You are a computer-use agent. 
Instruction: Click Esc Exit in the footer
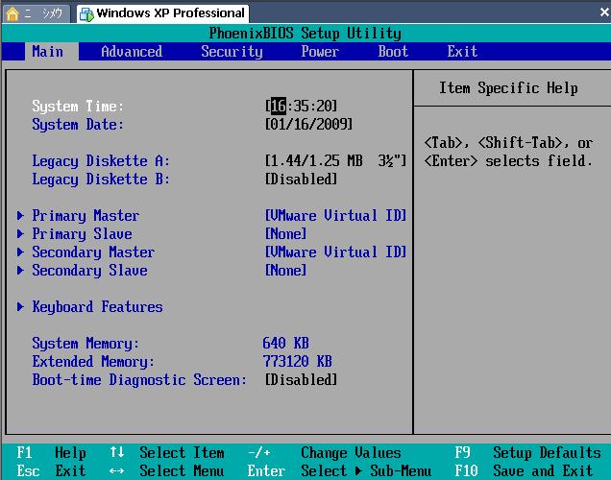click(52, 471)
